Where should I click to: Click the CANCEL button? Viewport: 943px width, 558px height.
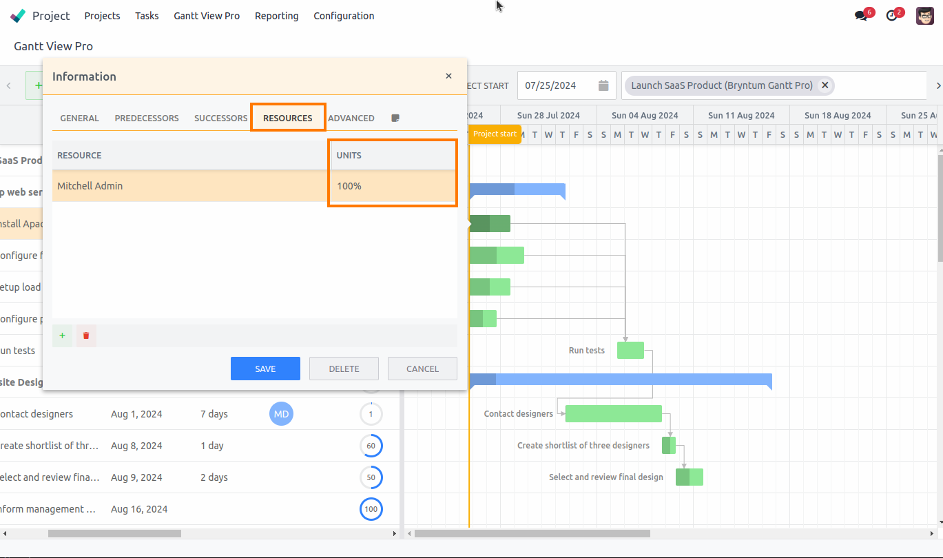(x=422, y=368)
